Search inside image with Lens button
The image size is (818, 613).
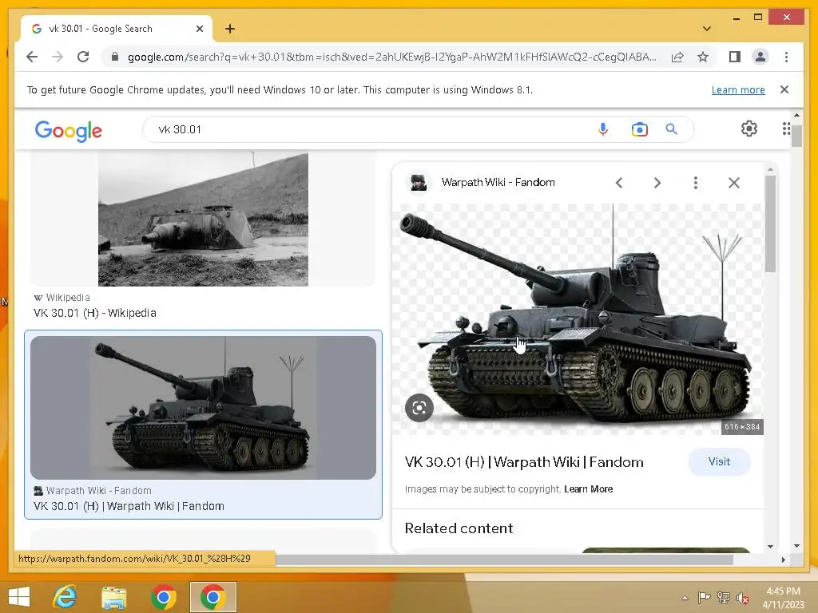click(x=419, y=408)
